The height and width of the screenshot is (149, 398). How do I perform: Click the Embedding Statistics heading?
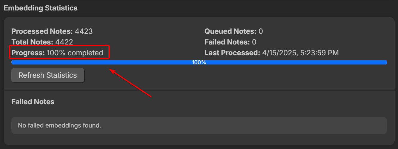tap(41, 8)
